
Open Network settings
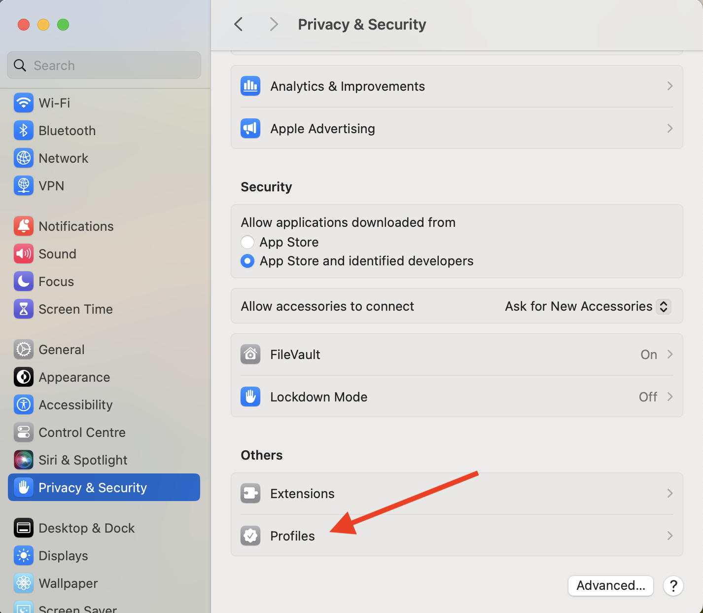coord(63,158)
